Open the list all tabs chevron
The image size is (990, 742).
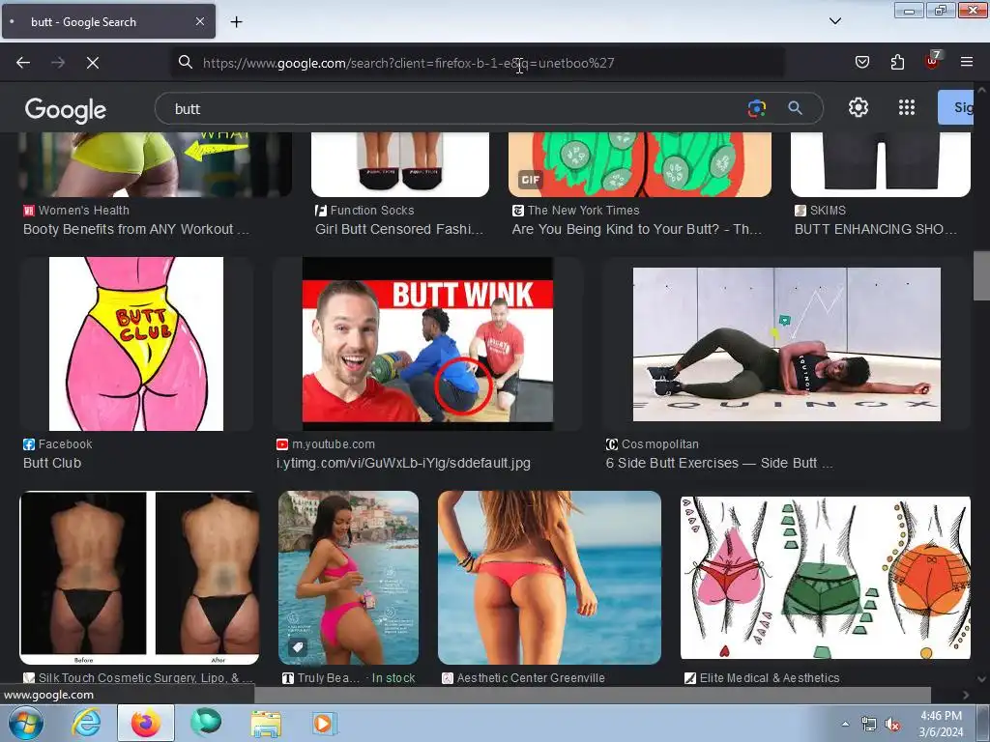(x=834, y=21)
